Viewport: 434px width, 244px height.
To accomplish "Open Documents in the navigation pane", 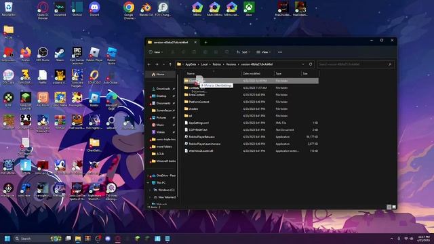I will (163, 103).
